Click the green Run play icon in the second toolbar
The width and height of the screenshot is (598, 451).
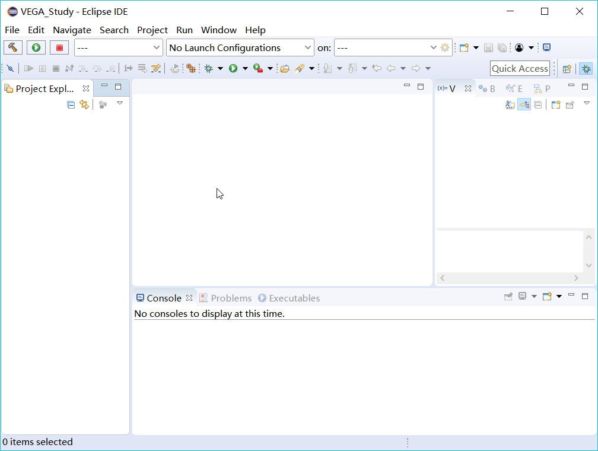(233, 68)
